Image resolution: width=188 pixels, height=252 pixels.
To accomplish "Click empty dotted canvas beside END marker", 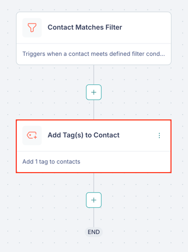I will pyautogui.click(x=137, y=232).
